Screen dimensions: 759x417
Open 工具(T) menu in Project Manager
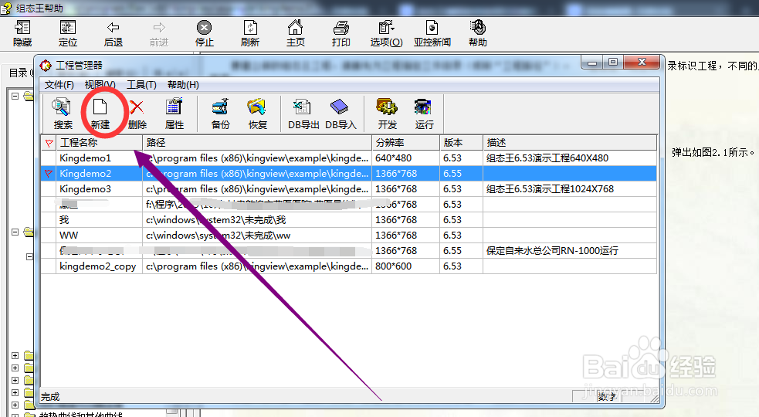141,85
